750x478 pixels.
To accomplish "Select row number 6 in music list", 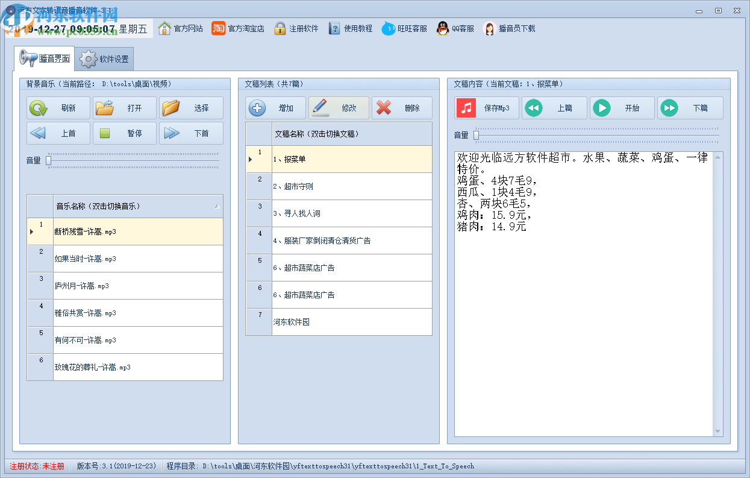I will click(x=40, y=367).
